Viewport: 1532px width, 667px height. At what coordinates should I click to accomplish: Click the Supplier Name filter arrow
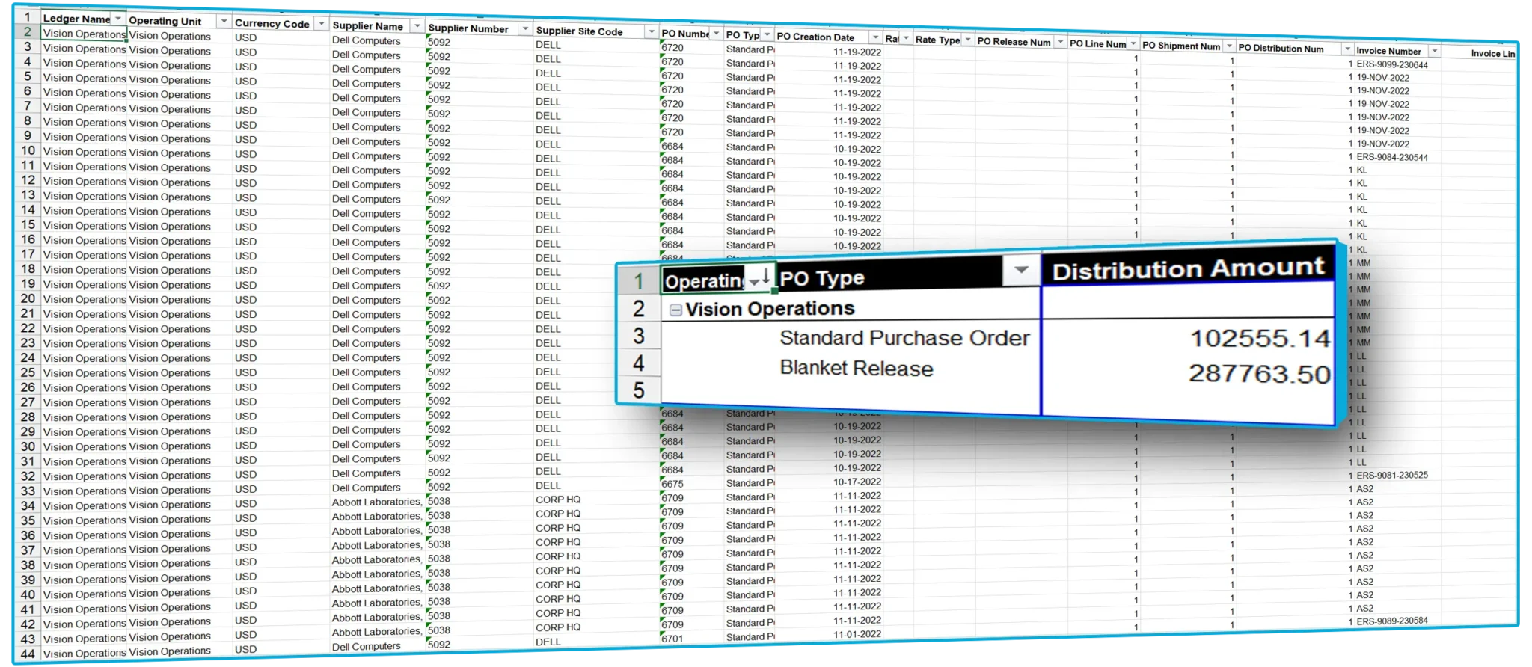click(417, 26)
